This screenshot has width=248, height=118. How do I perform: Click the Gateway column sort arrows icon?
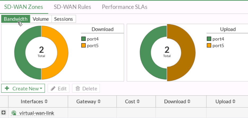[99, 102]
